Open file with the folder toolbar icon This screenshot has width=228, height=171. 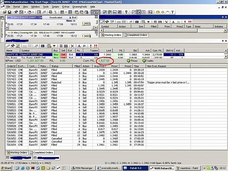tap(5, 12)
